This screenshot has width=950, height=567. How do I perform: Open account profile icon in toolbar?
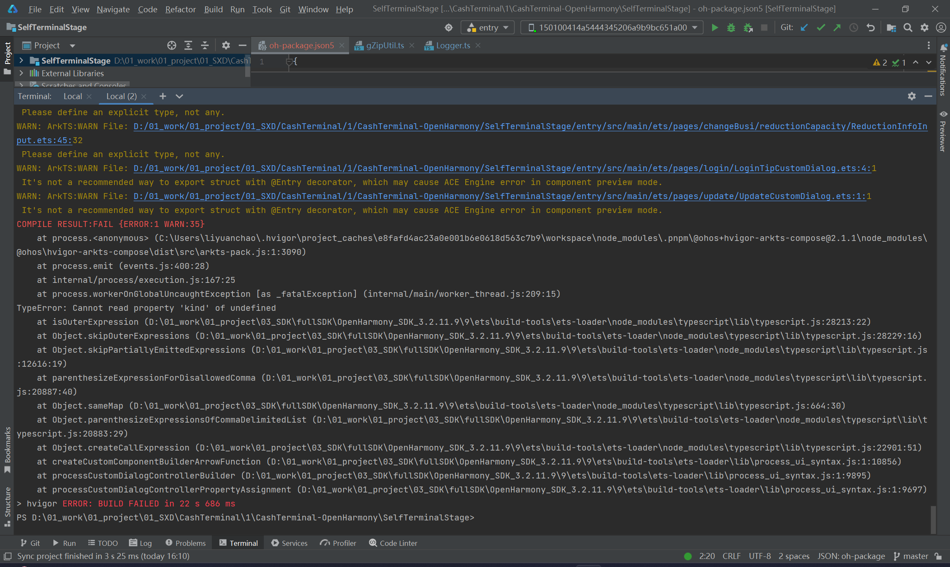pyautogui.click(x=941, y=28)
